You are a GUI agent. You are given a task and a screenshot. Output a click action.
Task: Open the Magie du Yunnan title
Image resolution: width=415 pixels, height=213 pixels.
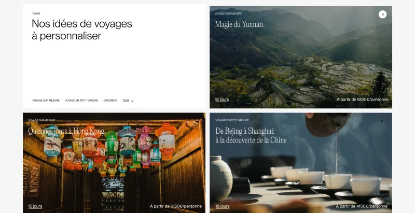[239, 24]
